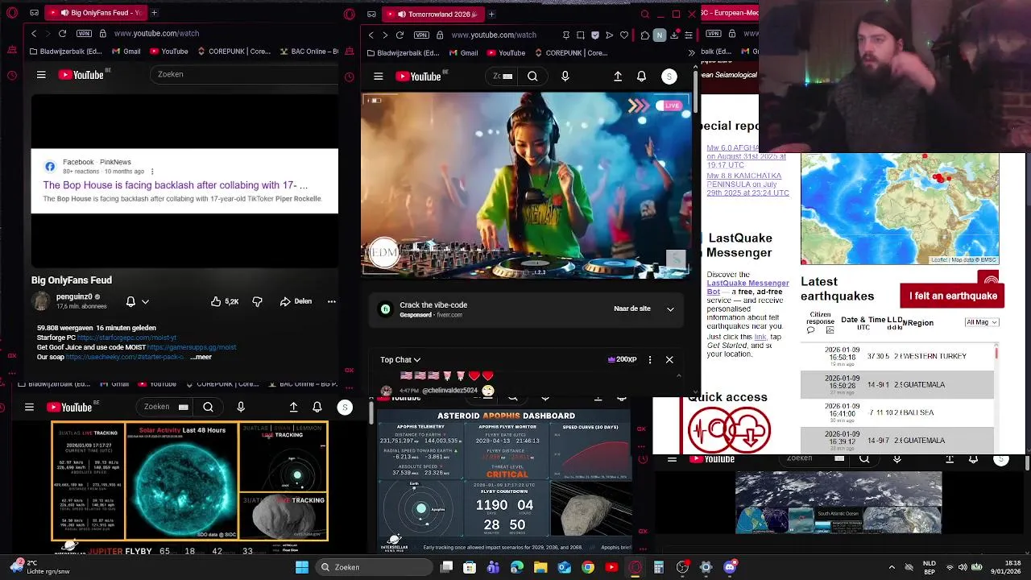Screen dimensions: 1031x580
Task: Open downloads icon in Tomorrowland browser toolbar
Action: pos(674,35)
